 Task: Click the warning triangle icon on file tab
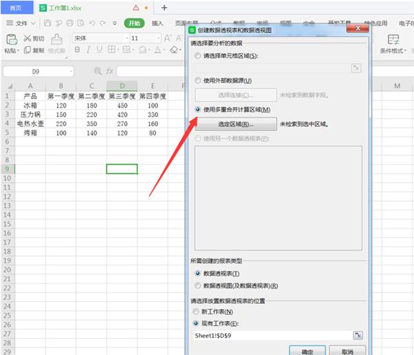[136, 8]
